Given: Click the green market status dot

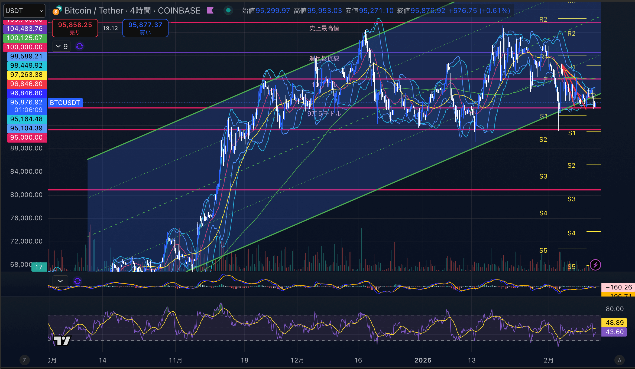Looking at the screenshot, I should click(x=228, y=11).
